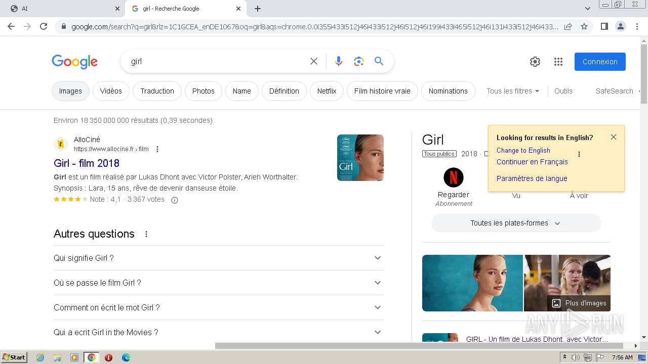The height and width of the screenshot is (364, 648).
Task: Open three-dot menu in language popup
Action: [x=579, y=154]
